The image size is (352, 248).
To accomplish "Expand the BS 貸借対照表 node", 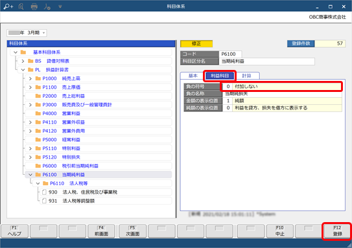I will pyautogui.click(x=23, y=61).
